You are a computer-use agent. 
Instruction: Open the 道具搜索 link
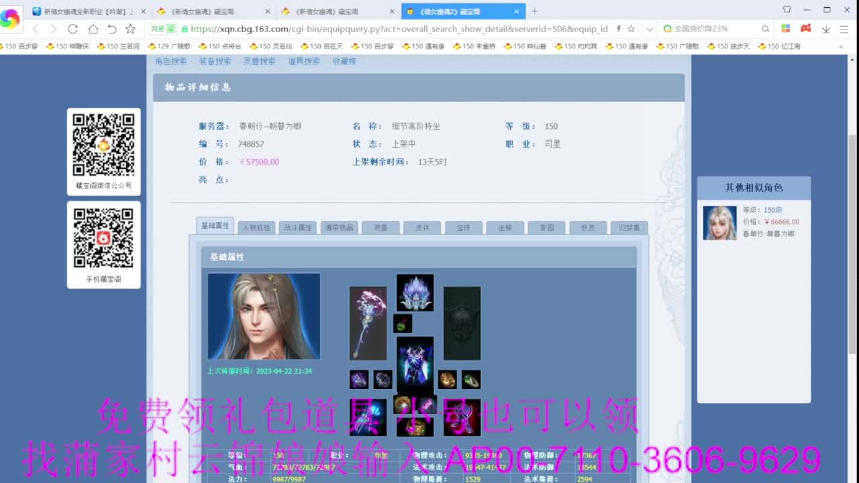[304, 61]
